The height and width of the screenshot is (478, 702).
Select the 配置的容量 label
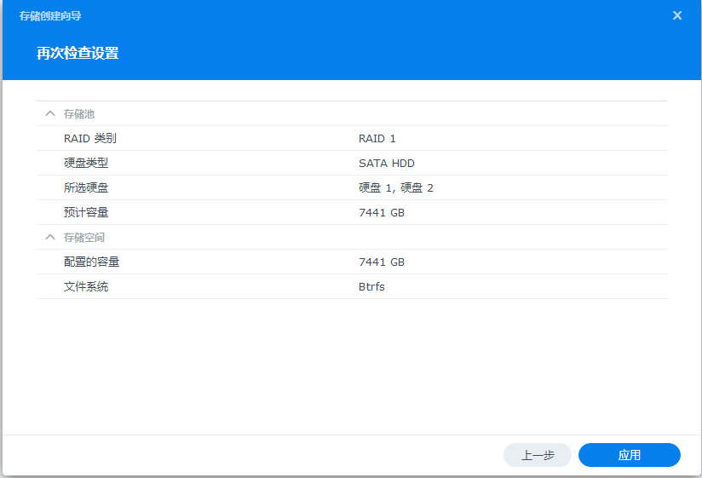[x=92, y=262]
